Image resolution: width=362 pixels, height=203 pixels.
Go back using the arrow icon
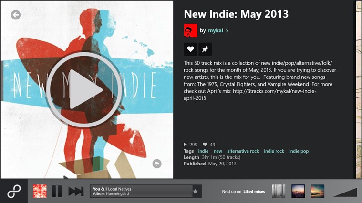(16, 15)
